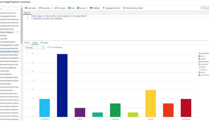Switch to the Messages tab

(44, 42)
